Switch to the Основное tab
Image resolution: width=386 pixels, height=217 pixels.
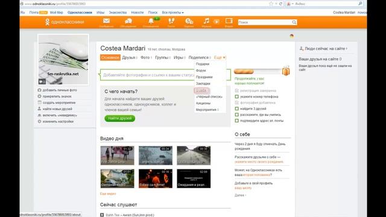pos(110,57)
